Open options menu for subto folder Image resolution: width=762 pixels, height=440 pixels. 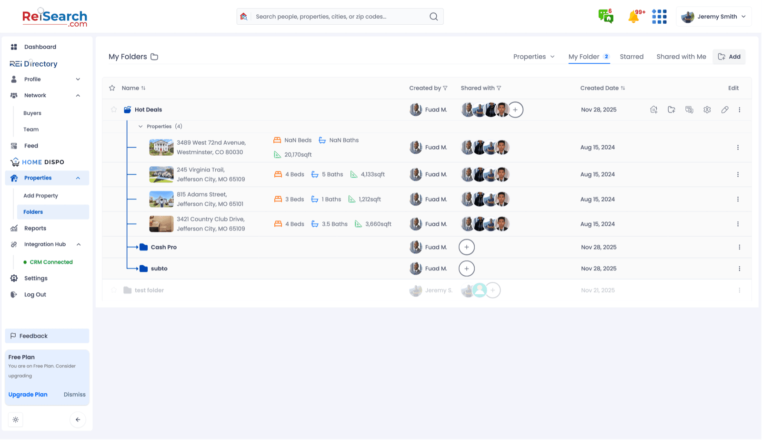point(740,269)
